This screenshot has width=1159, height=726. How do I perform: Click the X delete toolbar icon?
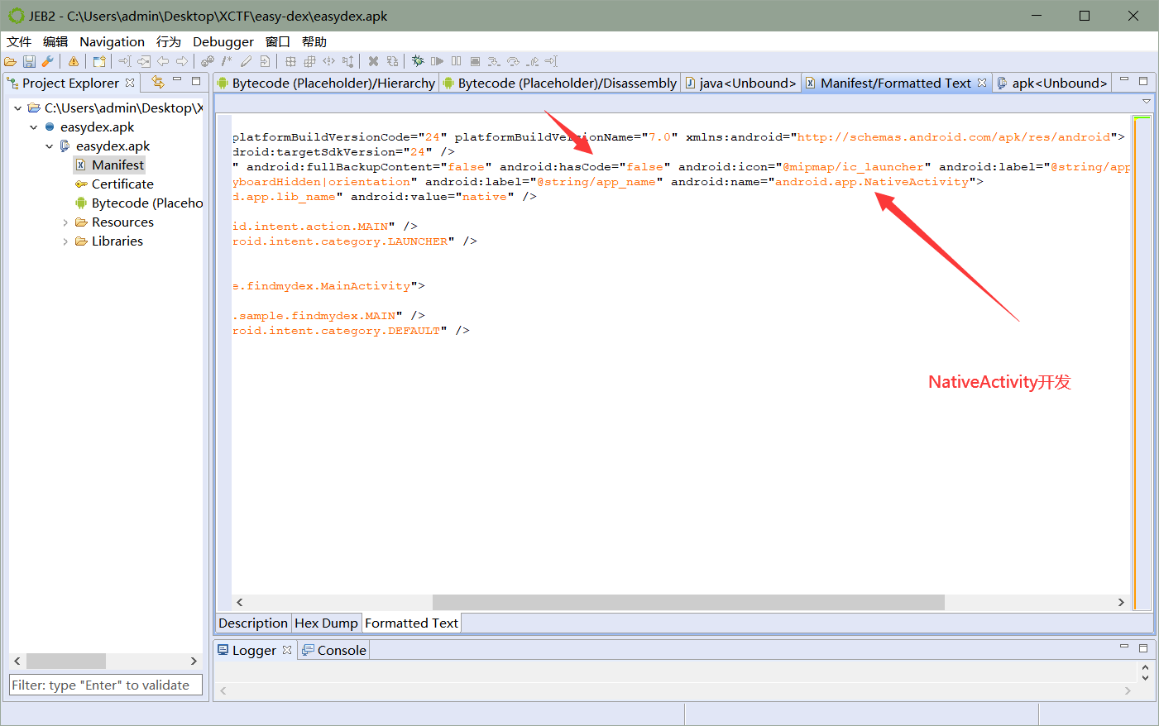373,61
